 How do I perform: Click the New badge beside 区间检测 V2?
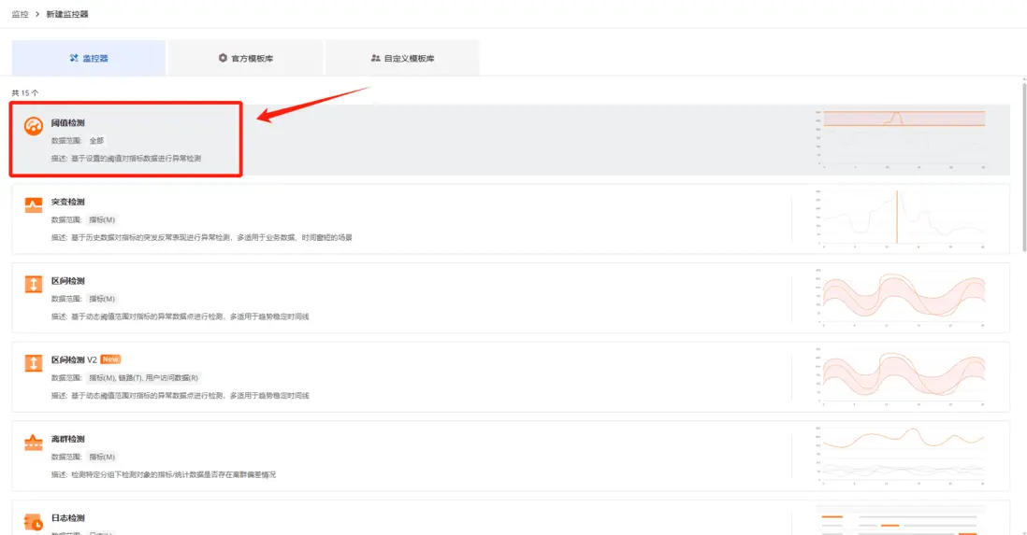pyautogui.click(x=110, y=359)
